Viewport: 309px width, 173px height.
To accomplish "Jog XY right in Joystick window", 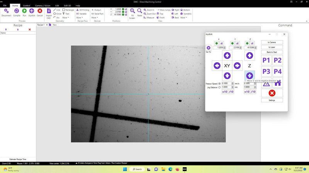I will click(x=237, y=66).
